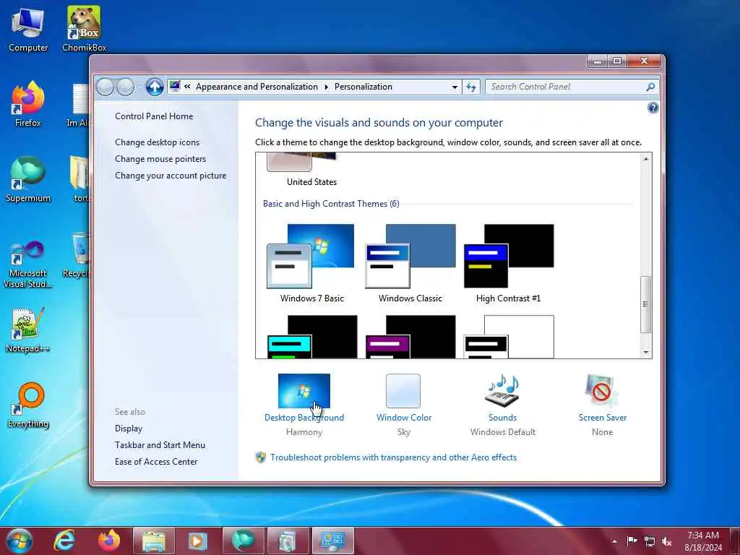This screenshot has height=555, width=740.
Task: Show hidden tray icons arrow
Action: tap(614, 541)
